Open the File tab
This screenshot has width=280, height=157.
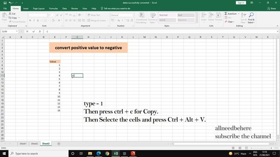click(x=5, y=9)
